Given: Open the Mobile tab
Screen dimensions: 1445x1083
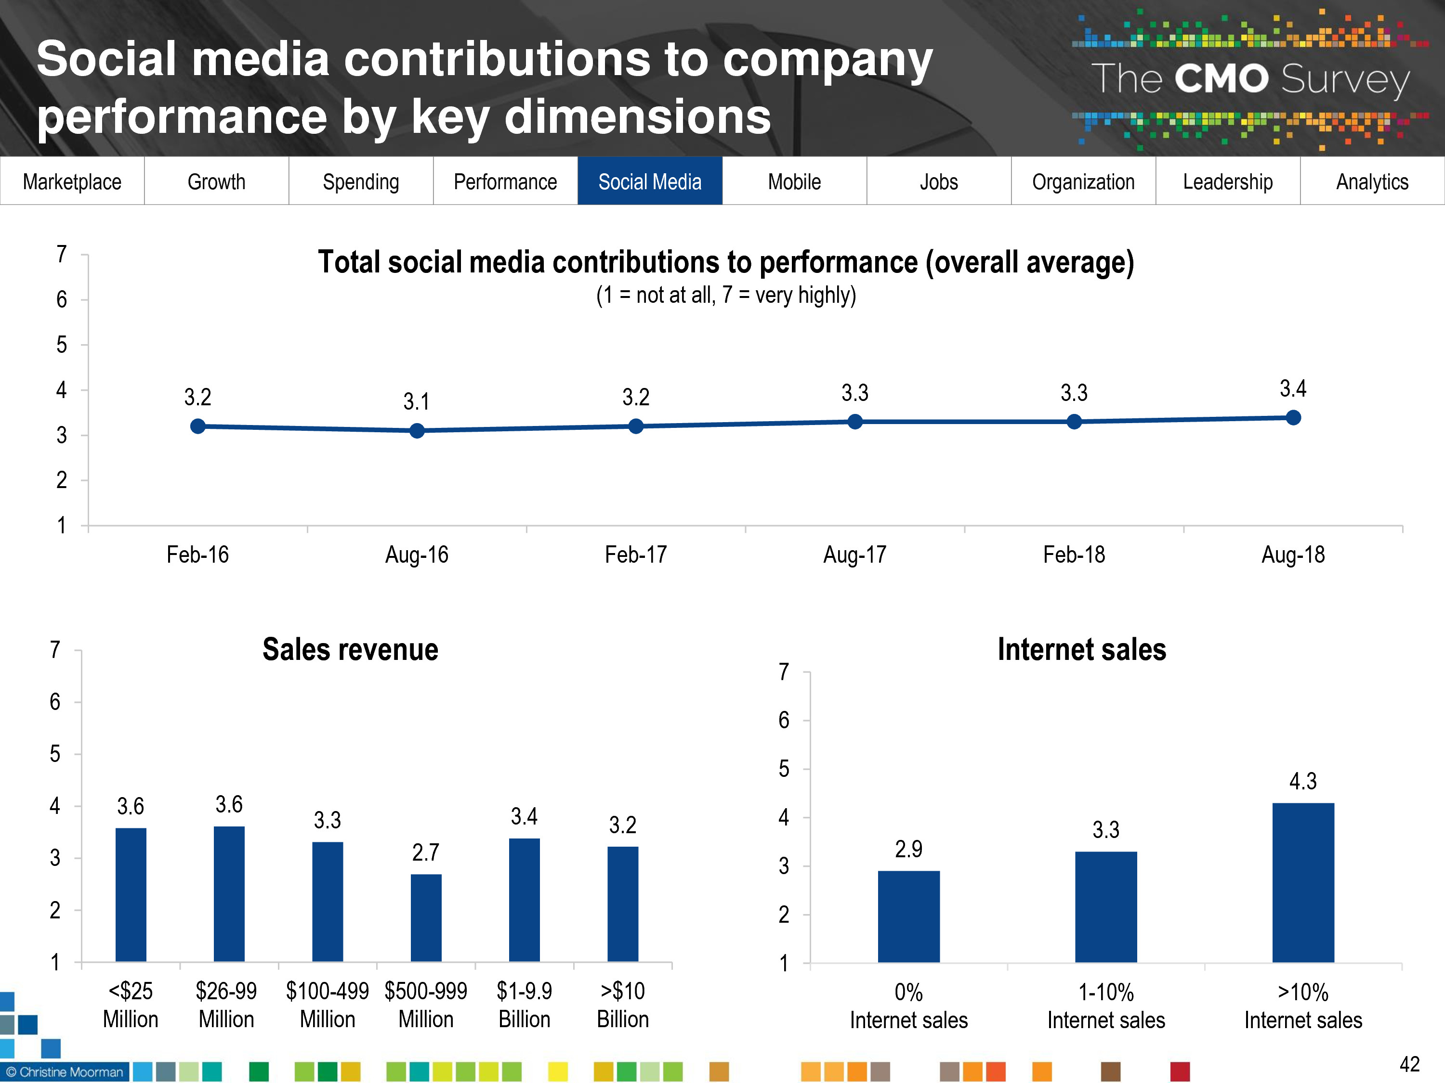Looking at the screenshot, I should (794, 181).
